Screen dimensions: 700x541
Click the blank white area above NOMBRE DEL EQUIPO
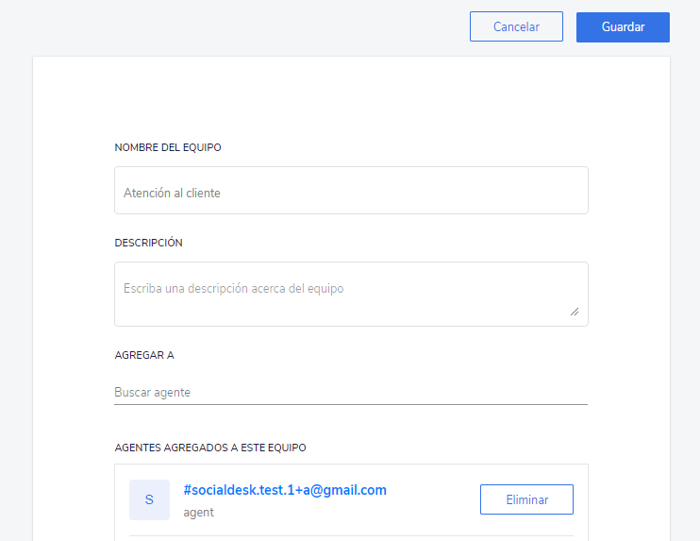coord(351,98)
